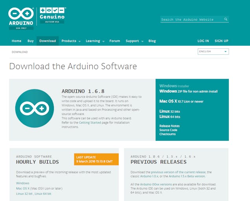Open previous version of the current release link
The width and height of the screenshot is (250, 201).
tap(178, 172)
